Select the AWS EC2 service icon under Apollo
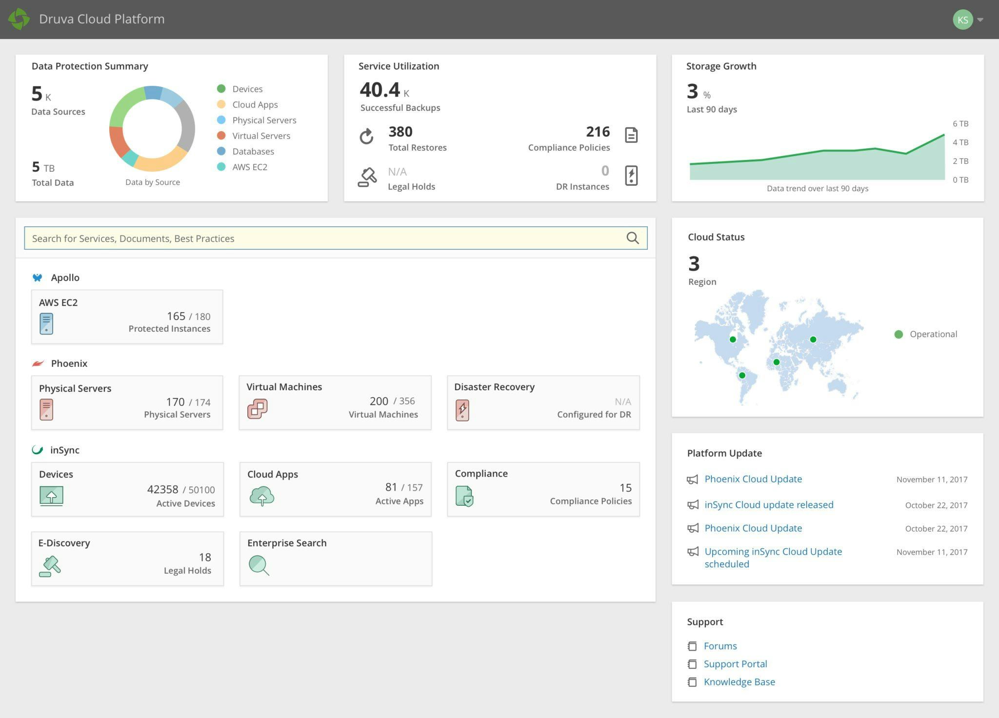999x718 pixels. pyautogui.click(x=46, y=322)
